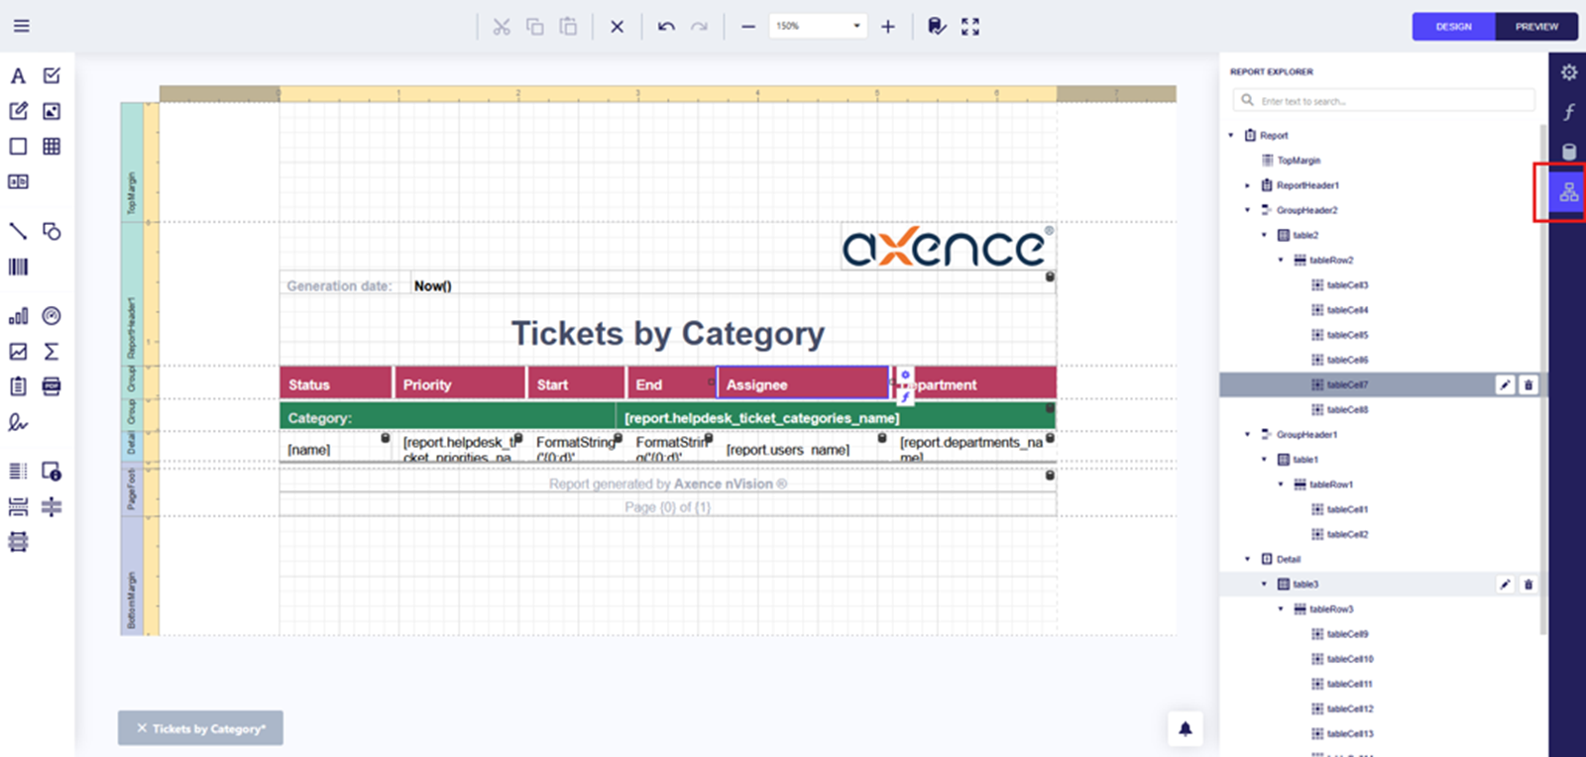
Task: Open the Field List database panel
Action: [1568, 152]
